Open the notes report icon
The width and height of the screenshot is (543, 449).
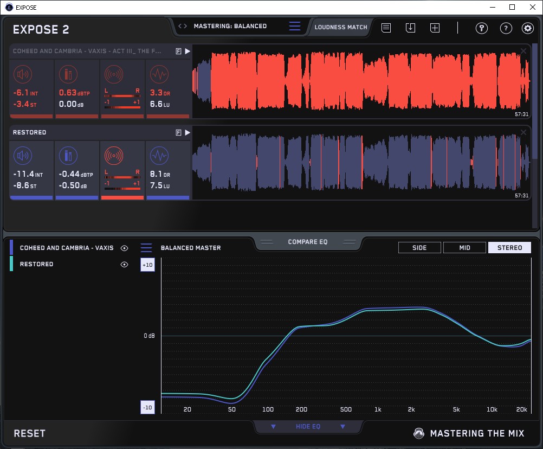click(x=386, y=28)
